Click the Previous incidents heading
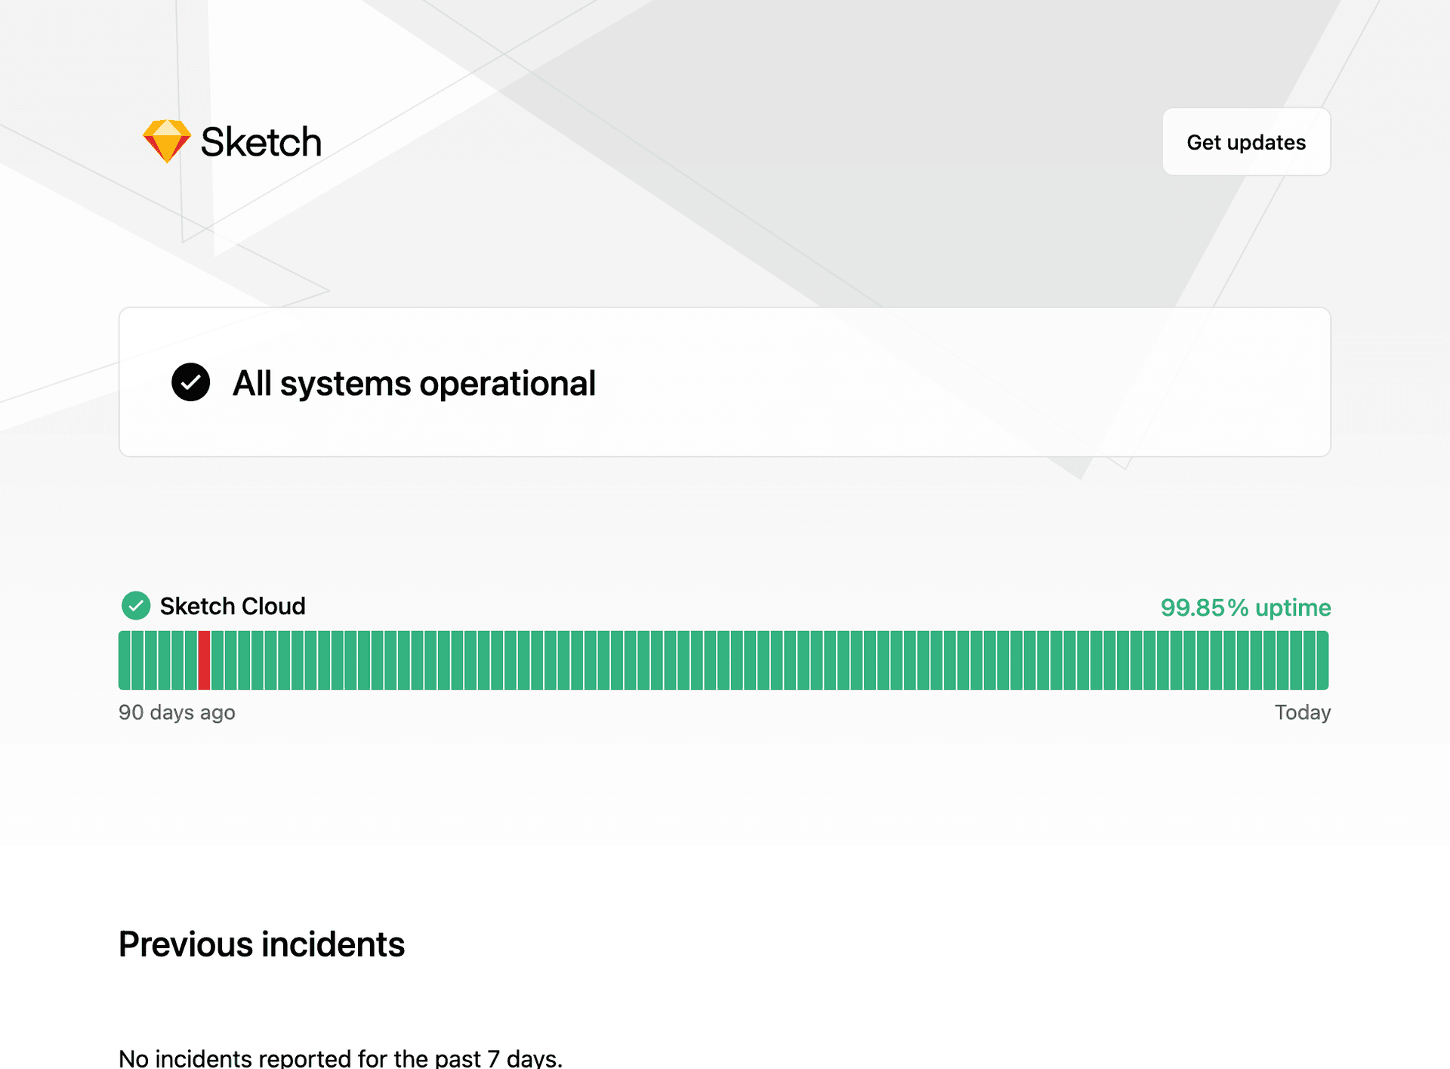Image resolution: width=1450 pixels, height=1069 pixels. pyautogui.click(x=261, y=944)
